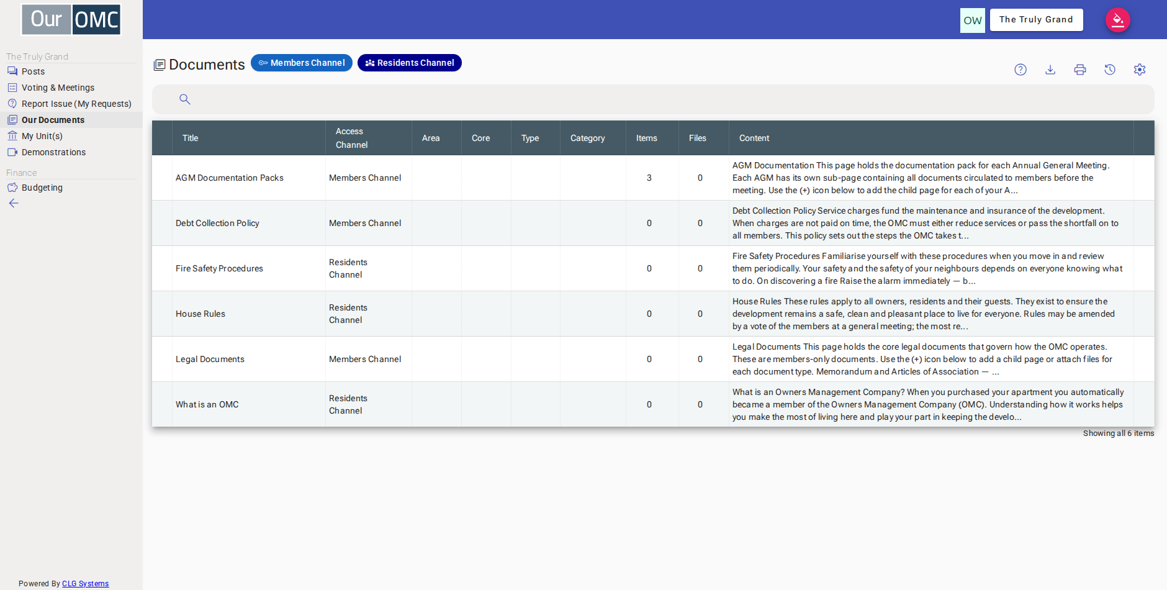Click the Report Issue icon
The height and width of the screenshot is (590, 1167).
pos(12,104)
